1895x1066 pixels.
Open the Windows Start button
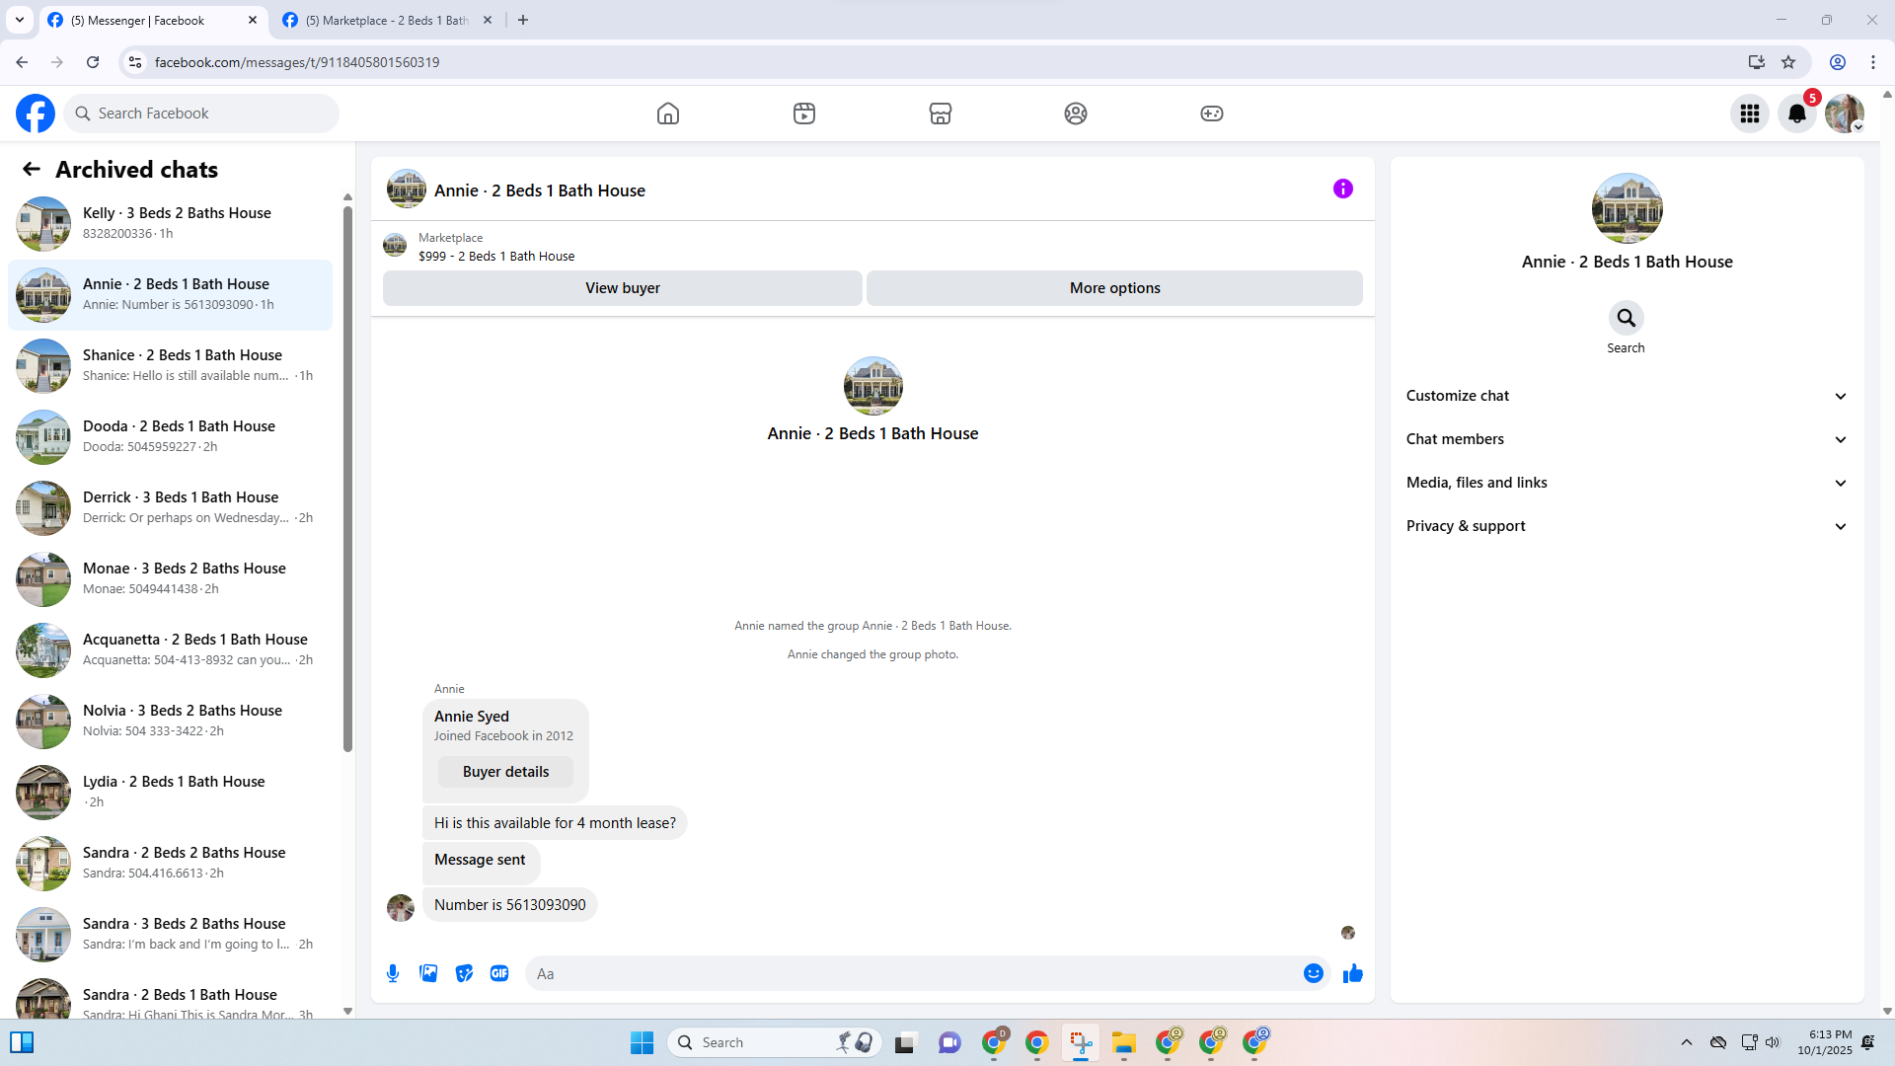642,1043
